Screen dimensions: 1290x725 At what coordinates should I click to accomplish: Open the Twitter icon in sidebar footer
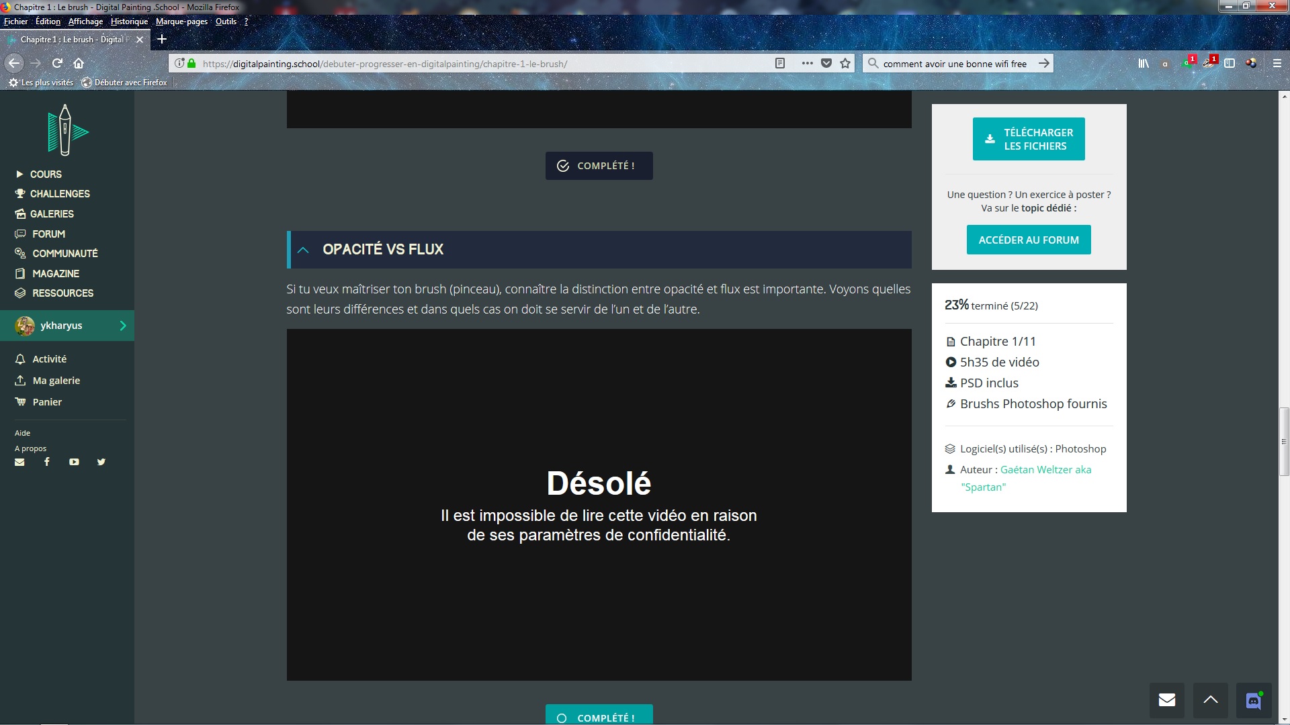click(101, 462)
